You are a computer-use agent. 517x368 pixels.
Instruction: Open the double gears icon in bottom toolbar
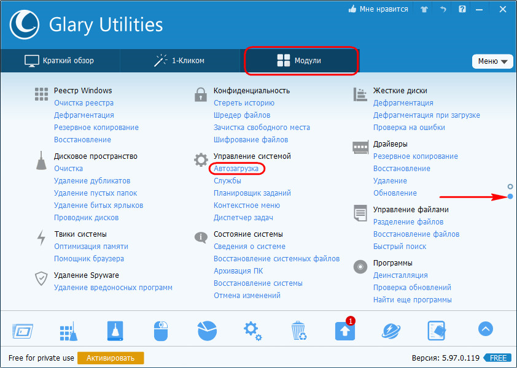(253, 331)
